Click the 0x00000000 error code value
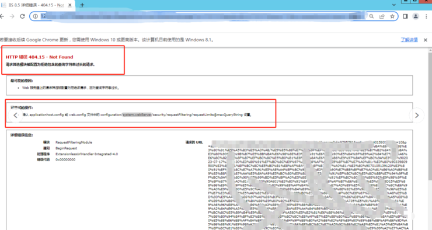The image size is (432, 230). (x=65, y=160)
